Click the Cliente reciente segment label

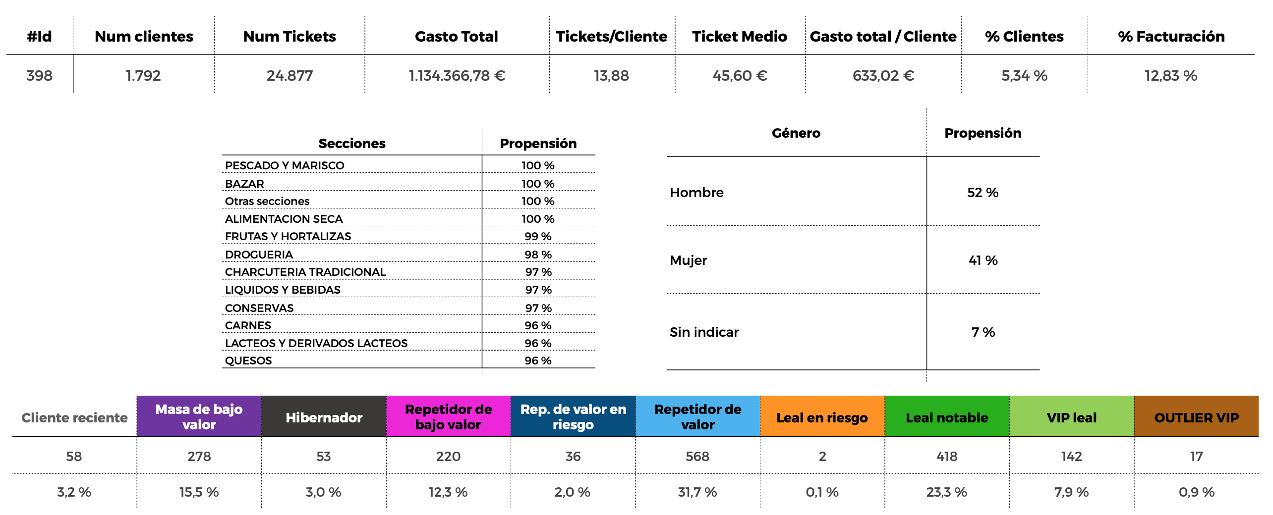click(74, 417)
